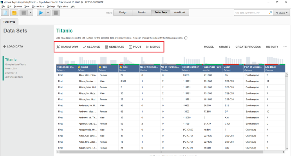Screen dimensions: 291x156
Task: Click the horizontal scrollbar thumb
Action: pyautogui.click(x=161, y=152)
